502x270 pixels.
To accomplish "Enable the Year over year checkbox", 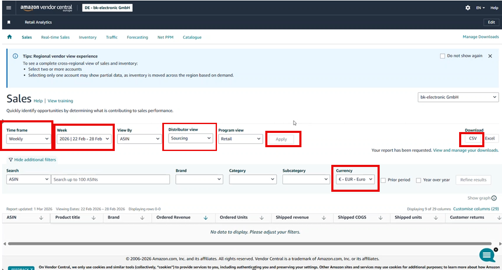I will pos(418,180).
